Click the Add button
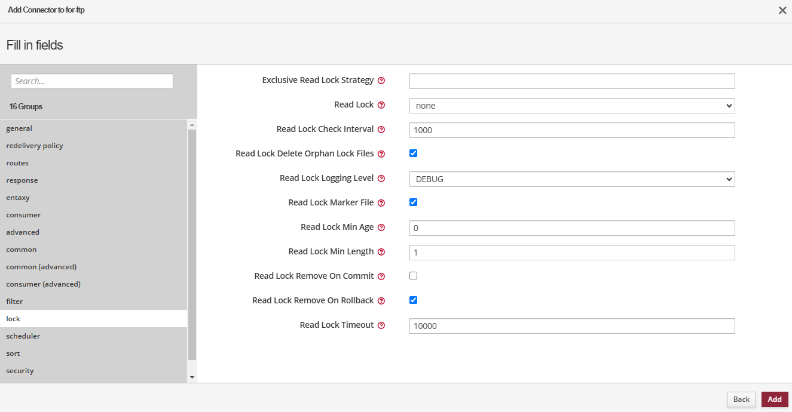Screen dimensions: 792x412 point(774,399)
